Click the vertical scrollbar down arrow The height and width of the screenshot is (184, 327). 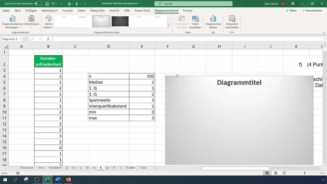tap(325, 164)
